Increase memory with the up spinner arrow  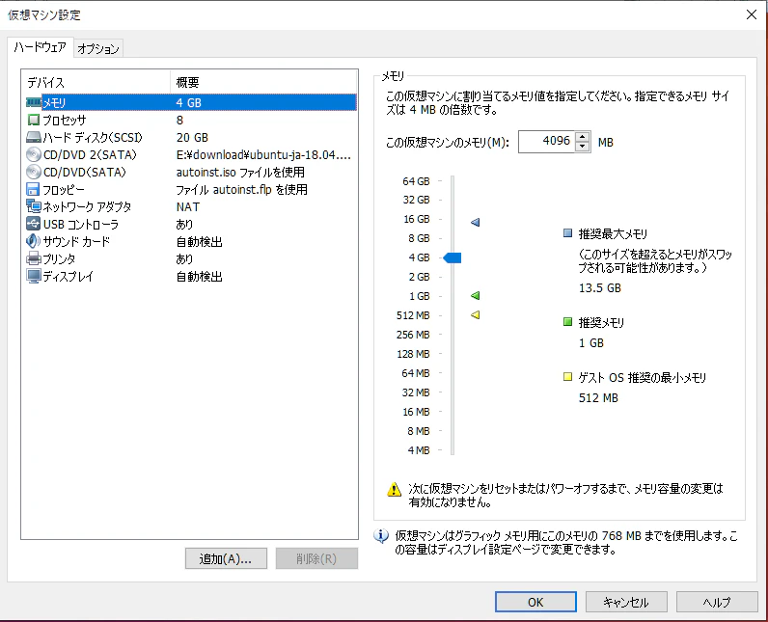(x=582, y=137)
